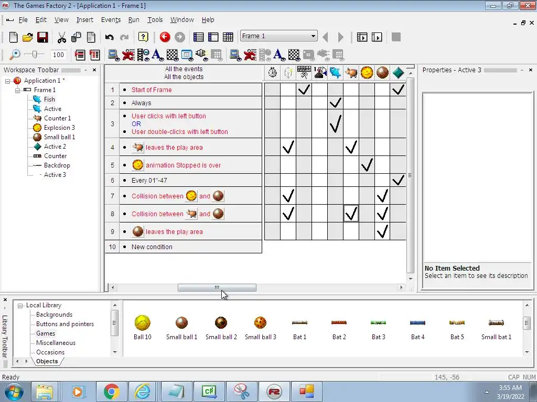
Task: Open context help with the question-mark icon
Action: point(143,37)
